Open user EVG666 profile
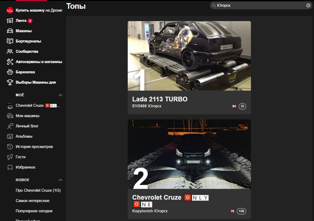The image size is (314, 221). pos(139,106)
